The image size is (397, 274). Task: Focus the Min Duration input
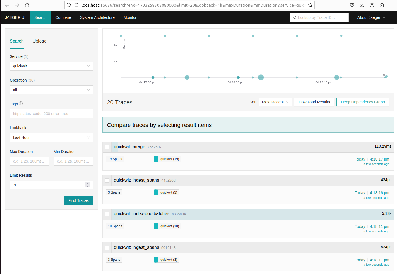(x=73, y=161)
